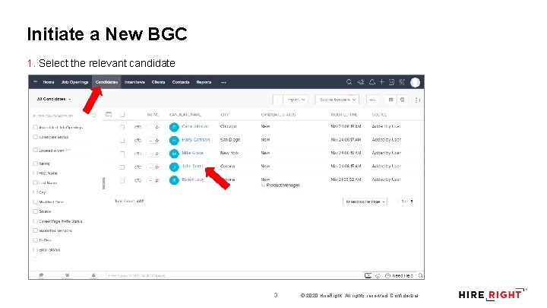Viewport: 547px width, 308px height.
Task: Expand the All Candidates view dropdown
Action: (x=54, y=99)
